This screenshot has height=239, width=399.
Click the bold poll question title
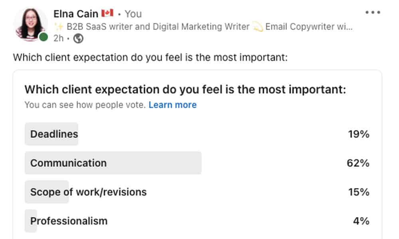coord(185,90)
